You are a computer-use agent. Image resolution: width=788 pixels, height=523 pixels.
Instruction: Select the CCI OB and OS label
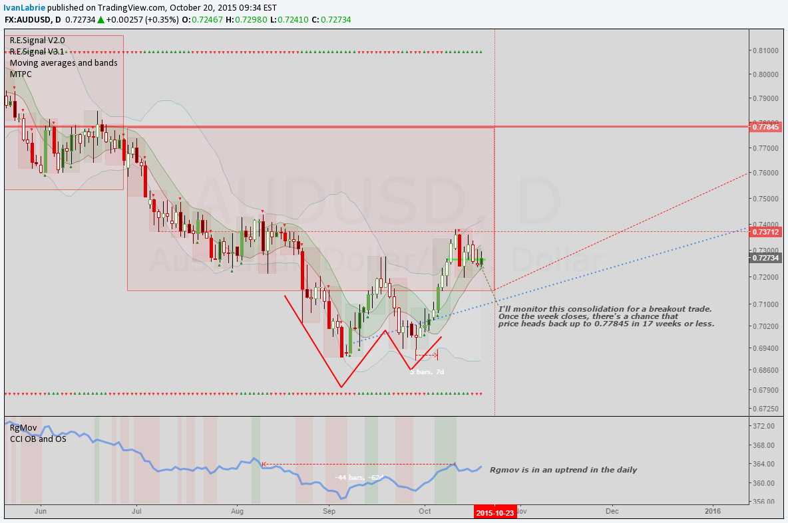coord(38,439)
